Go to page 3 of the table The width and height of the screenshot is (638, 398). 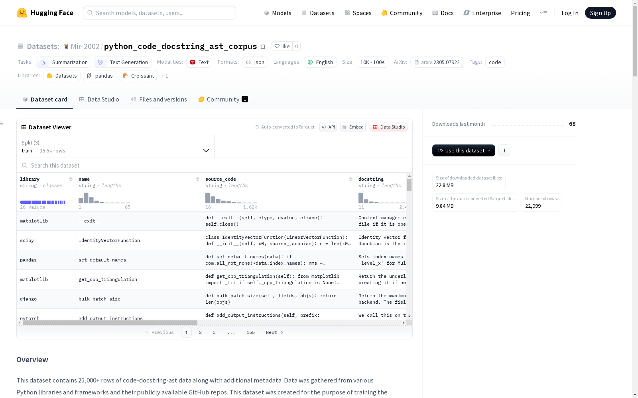pyautogui.click(x=214, y=332)
